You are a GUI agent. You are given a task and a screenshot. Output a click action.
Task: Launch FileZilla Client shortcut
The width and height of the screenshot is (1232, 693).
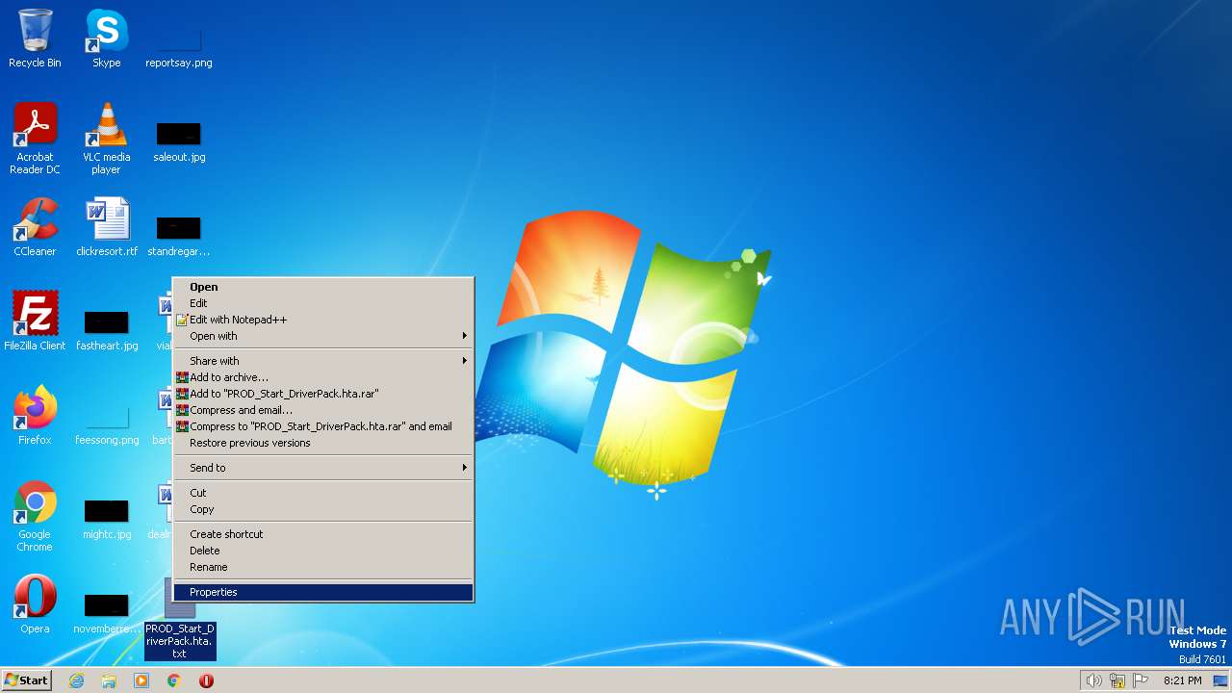(35, 321)
